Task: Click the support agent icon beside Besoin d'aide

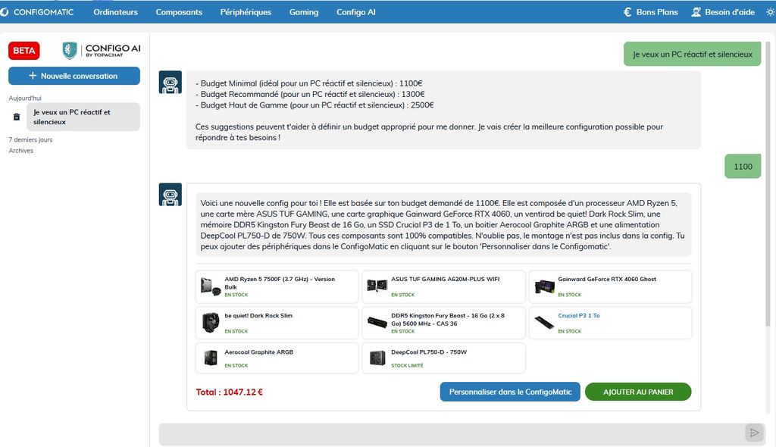Action: point(696,12)
